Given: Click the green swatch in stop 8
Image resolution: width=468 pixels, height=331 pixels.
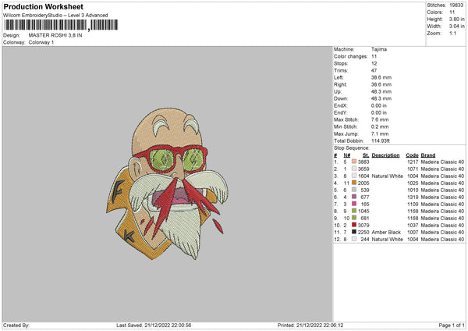Looking at the screenshot, I should click(354, 211).
